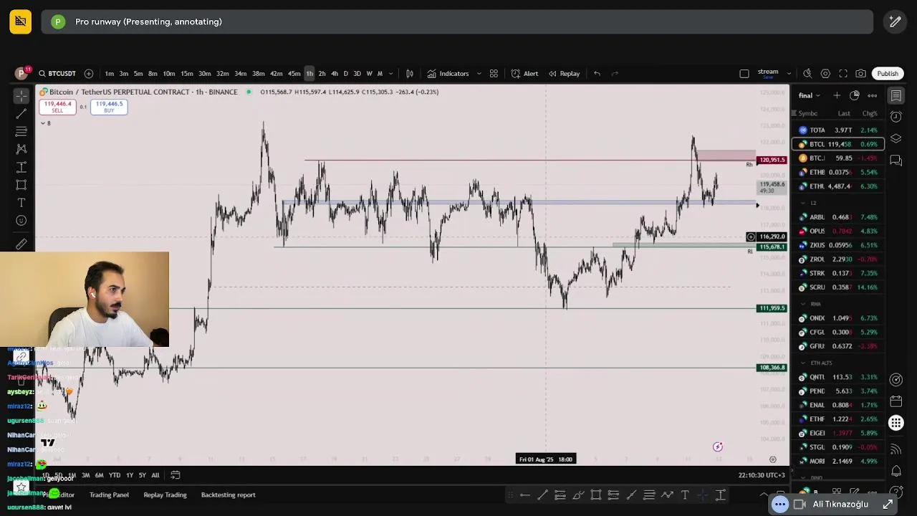Screen dimensions: 917x516
Task: Open the notifications bell in right sidebar
Action: [896, 471]
